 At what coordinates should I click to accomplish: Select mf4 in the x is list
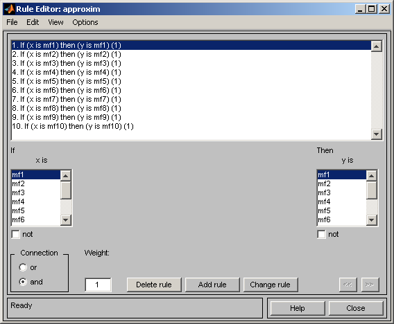pyautogui.click(x=36, y=202)
